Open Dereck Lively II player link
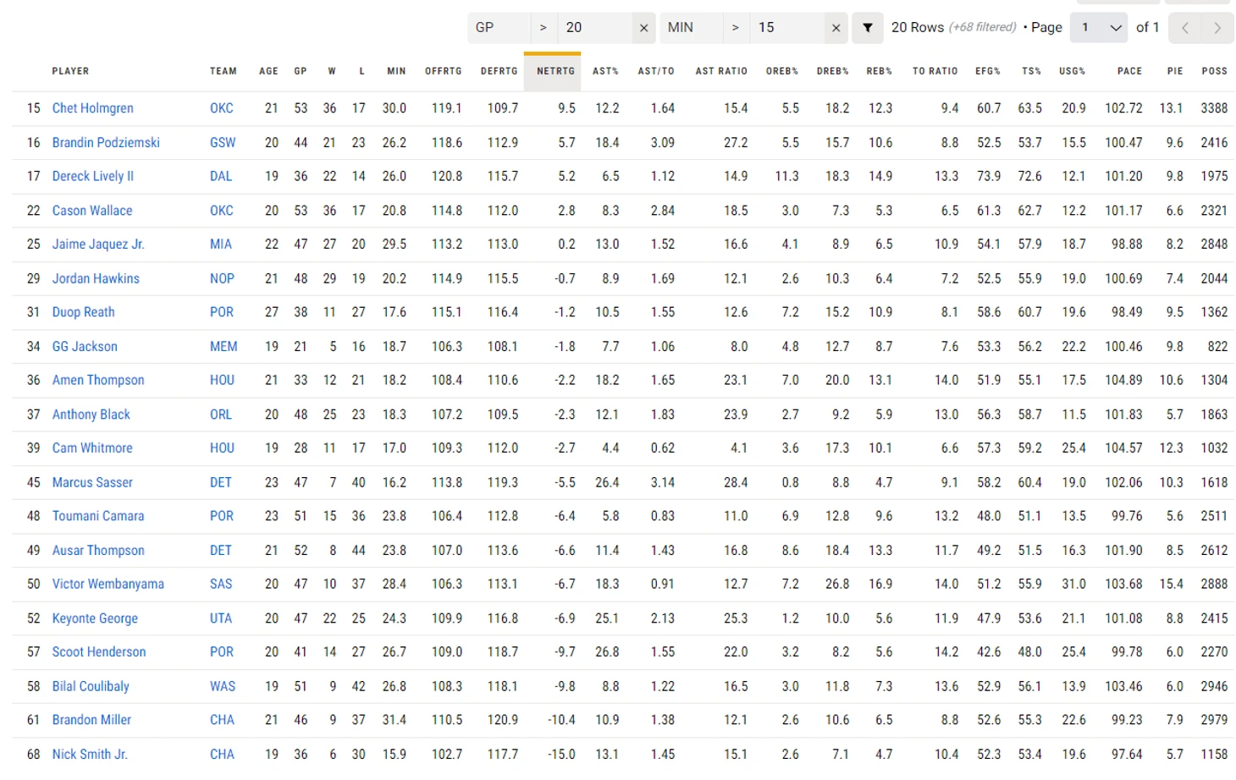The height and width of the screenshot is (780, 1236). click(92, 176)
